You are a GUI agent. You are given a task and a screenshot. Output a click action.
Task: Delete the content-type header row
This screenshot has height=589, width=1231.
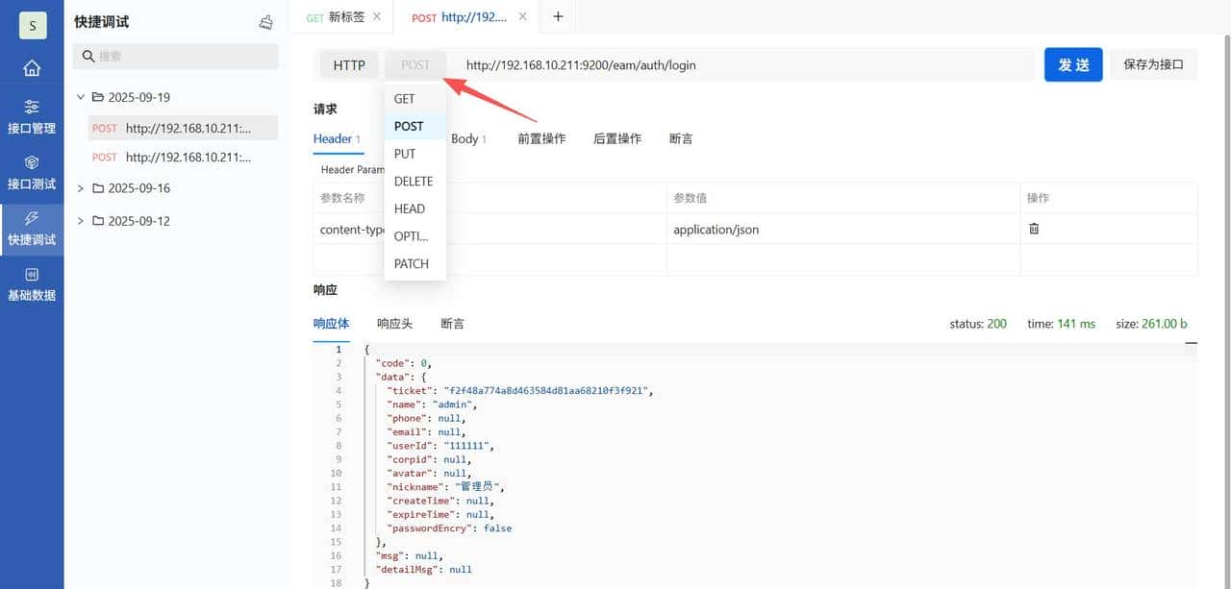1034,229
